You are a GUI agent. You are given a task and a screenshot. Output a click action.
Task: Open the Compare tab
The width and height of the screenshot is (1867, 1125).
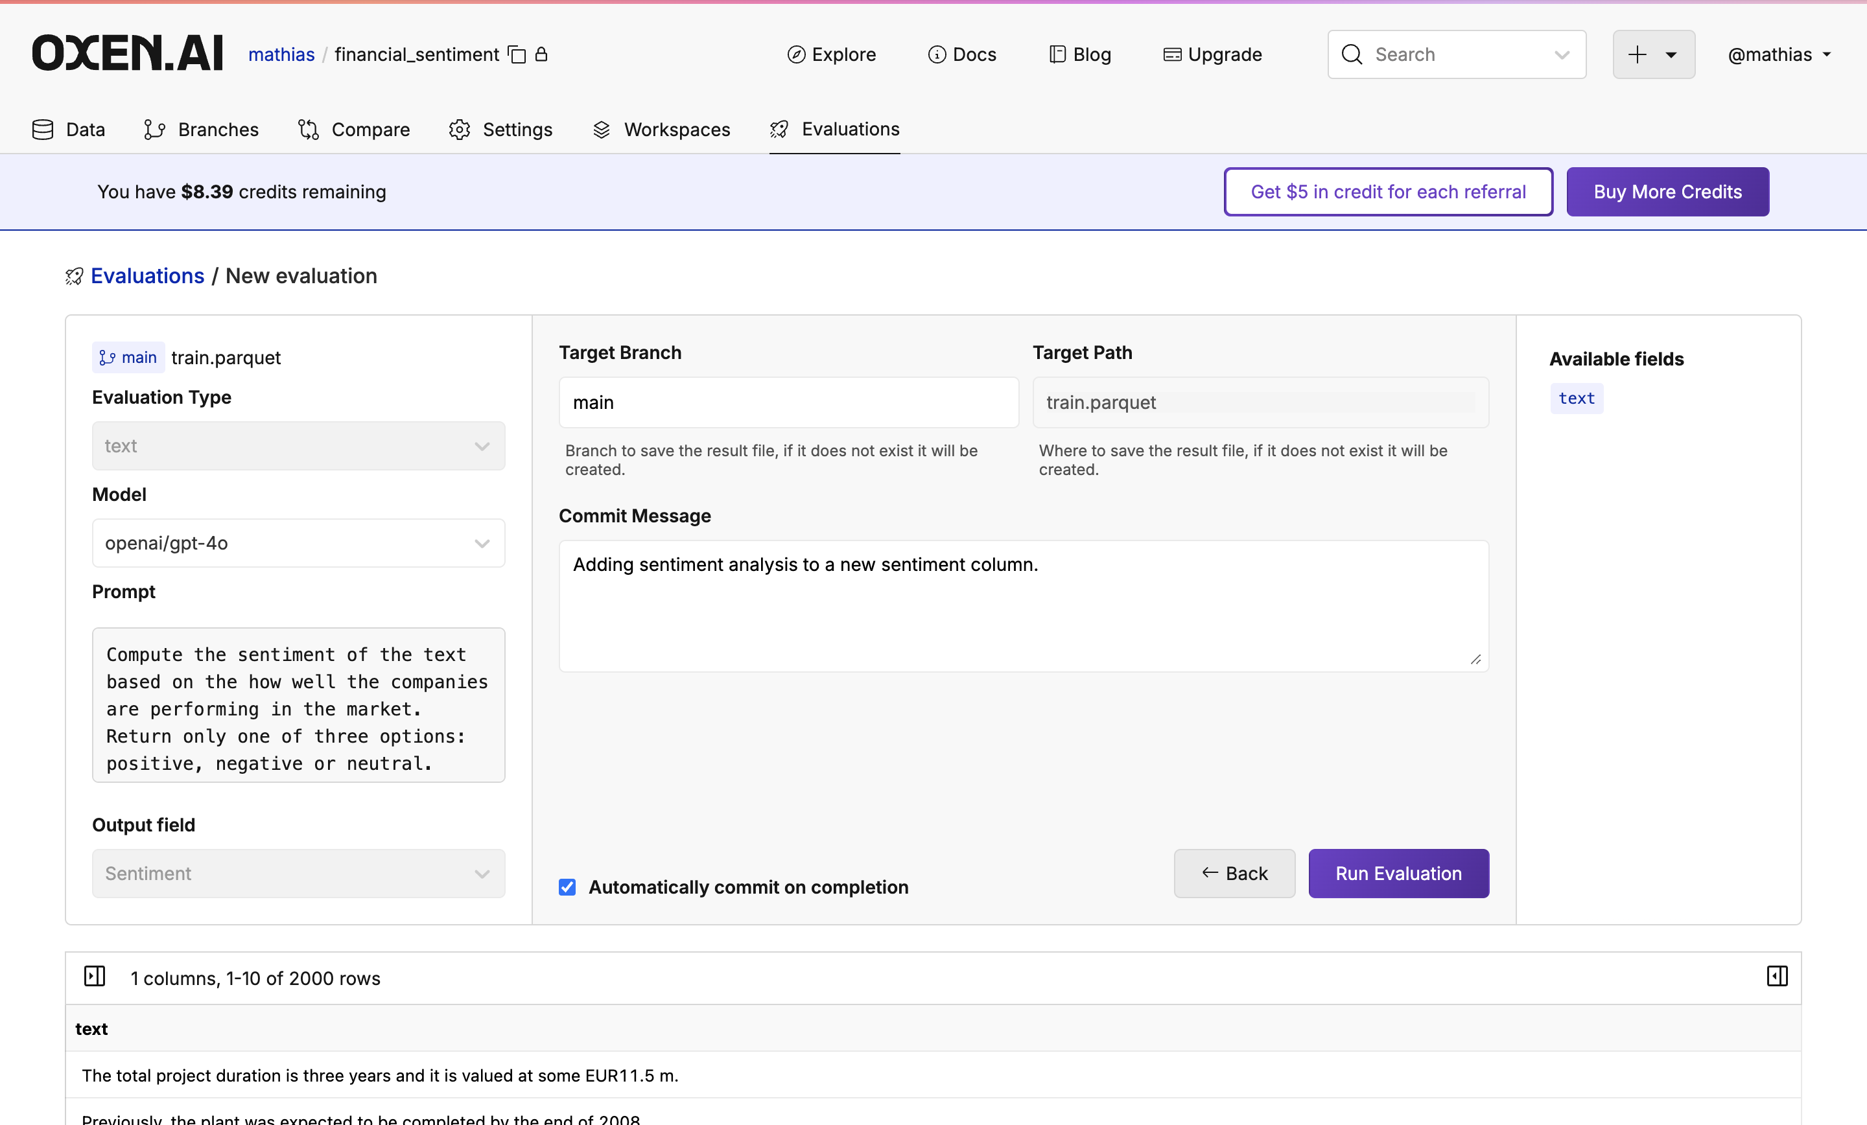pos(354,129)
